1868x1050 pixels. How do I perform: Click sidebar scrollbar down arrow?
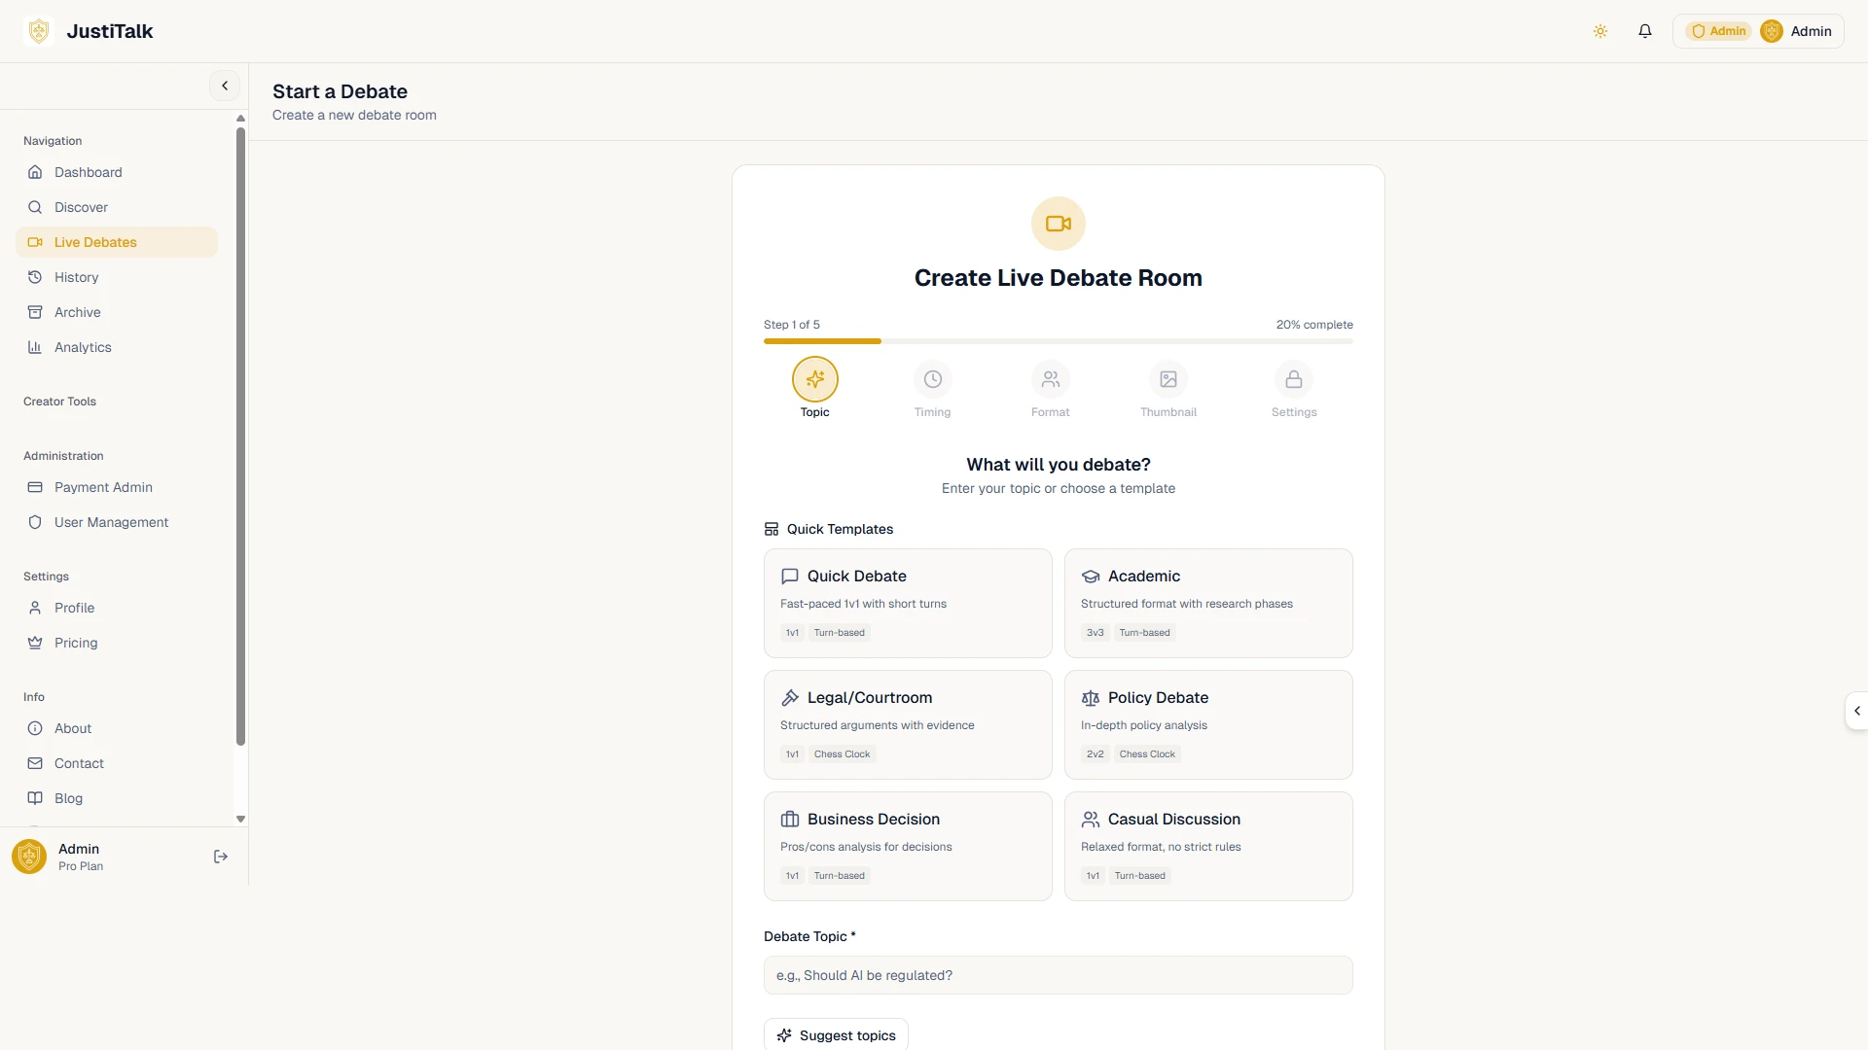coord(240,820)
